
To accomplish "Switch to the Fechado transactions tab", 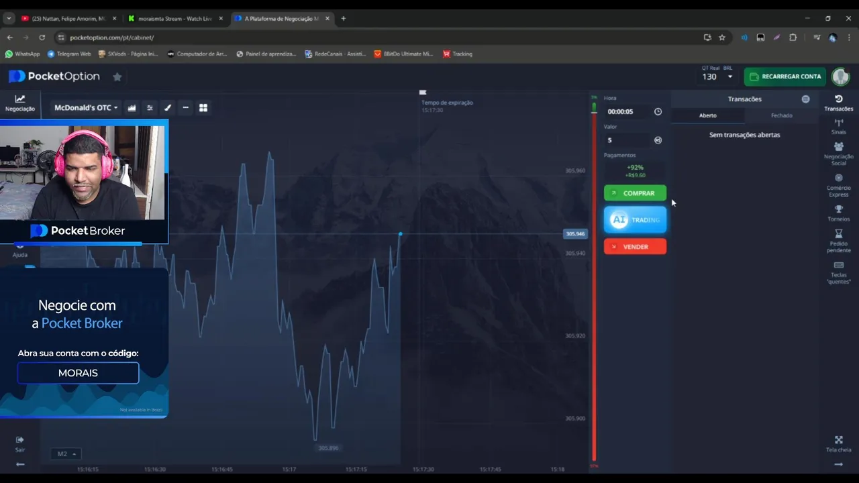I will coord(781,115).
